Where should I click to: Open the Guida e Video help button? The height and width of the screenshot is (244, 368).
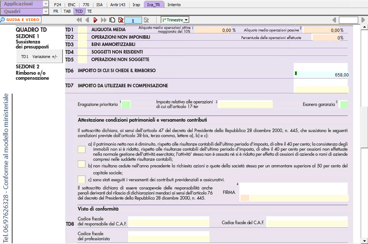click(21, 20)
